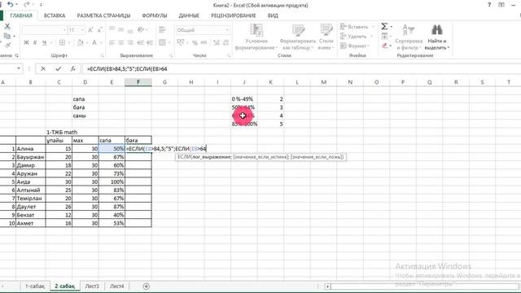Click the Cut scissors icon

[x=7, y=27]
